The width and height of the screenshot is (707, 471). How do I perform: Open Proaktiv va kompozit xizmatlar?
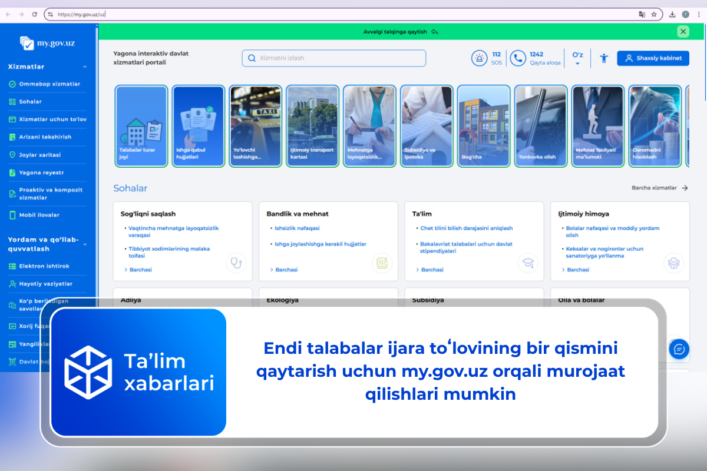[x=46, y=194]
